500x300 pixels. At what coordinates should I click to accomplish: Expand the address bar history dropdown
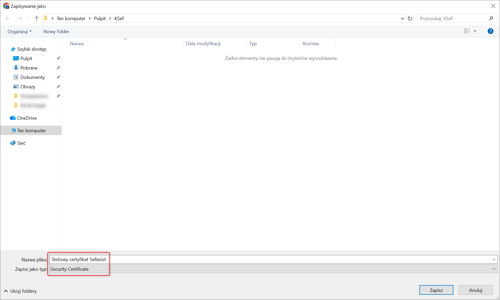tap(403, 19)
